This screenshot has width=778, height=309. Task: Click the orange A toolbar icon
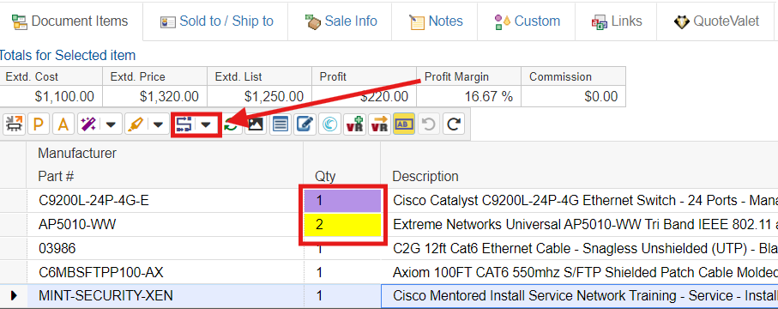(63, 124)
